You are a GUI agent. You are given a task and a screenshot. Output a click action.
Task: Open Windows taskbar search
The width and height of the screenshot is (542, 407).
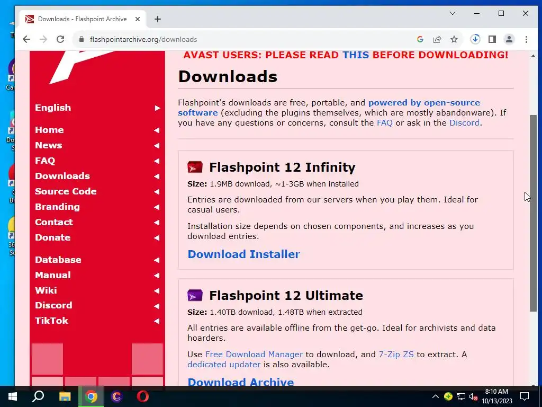(38, 396)
